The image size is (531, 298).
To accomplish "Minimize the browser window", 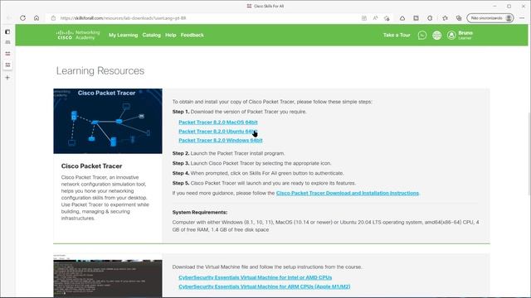I will [494, 6].
